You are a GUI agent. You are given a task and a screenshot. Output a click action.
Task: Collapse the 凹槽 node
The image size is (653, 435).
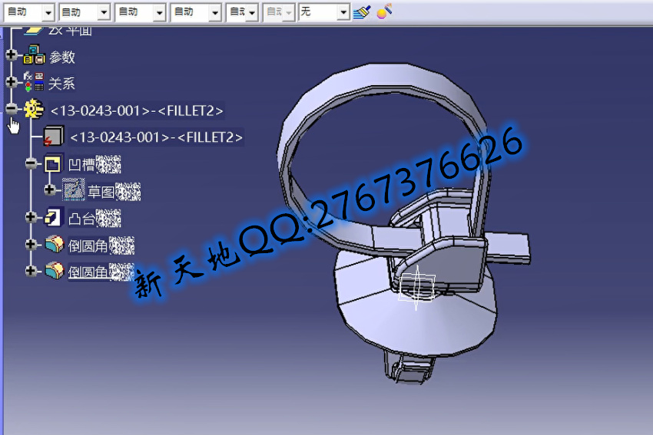31,163
